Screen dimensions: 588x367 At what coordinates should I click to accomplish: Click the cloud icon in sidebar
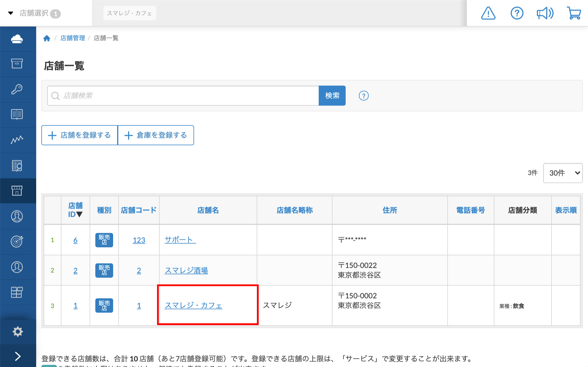pyautogui.click(x=17, y=39)
